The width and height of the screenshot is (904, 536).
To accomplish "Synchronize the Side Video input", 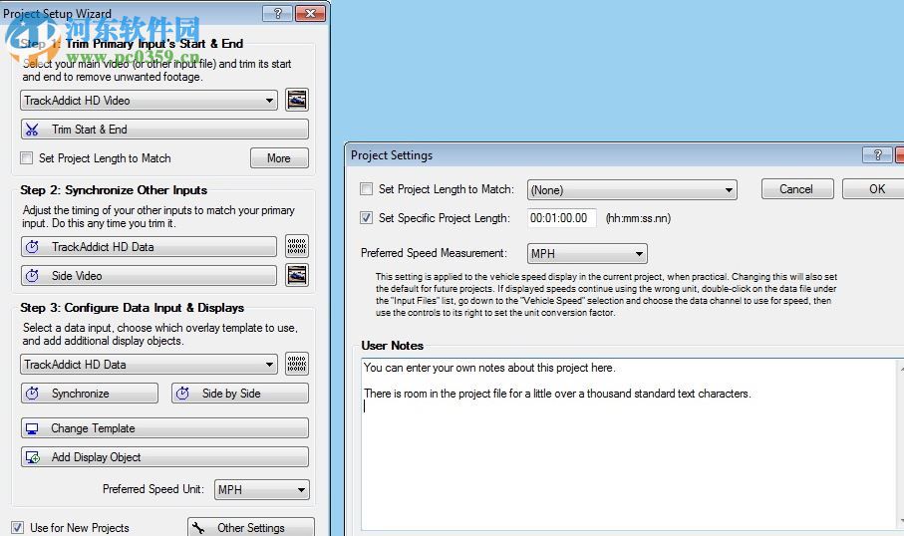I will point(149,276).
